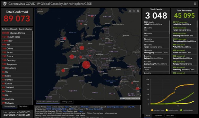The width and height of the screenshot is (199, 118).
Task: Switch to Existing Cases map tab
Action: coord(67,102)
